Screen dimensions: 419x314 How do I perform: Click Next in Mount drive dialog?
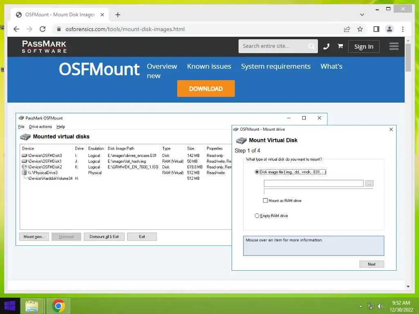pyautogui.click(x=372, y=264)
